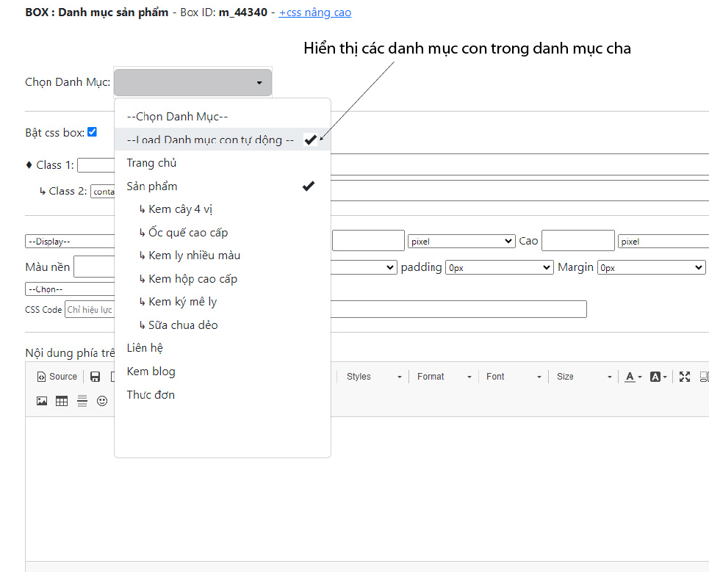Open the +css nâng cao link
The image size is (709, 572).
315,12
